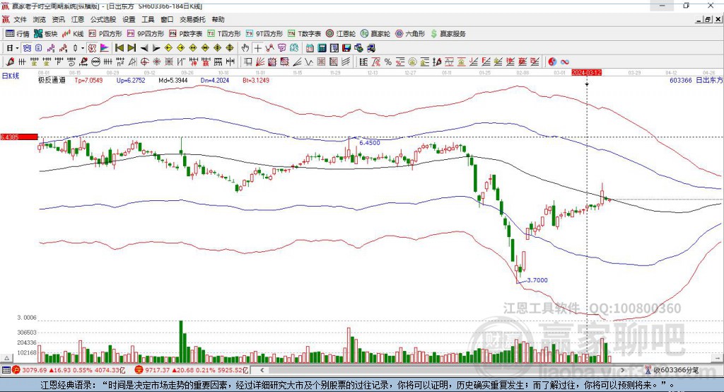Open the 设置 menu
The image size is (724, 392).
click(x=129, y=19)
